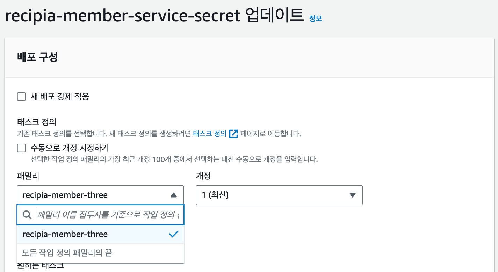Viewport: 498px width, 272px height.
Task: Check 수동으로 개정 지정하기 option
Action: click(x=21, y=148)
